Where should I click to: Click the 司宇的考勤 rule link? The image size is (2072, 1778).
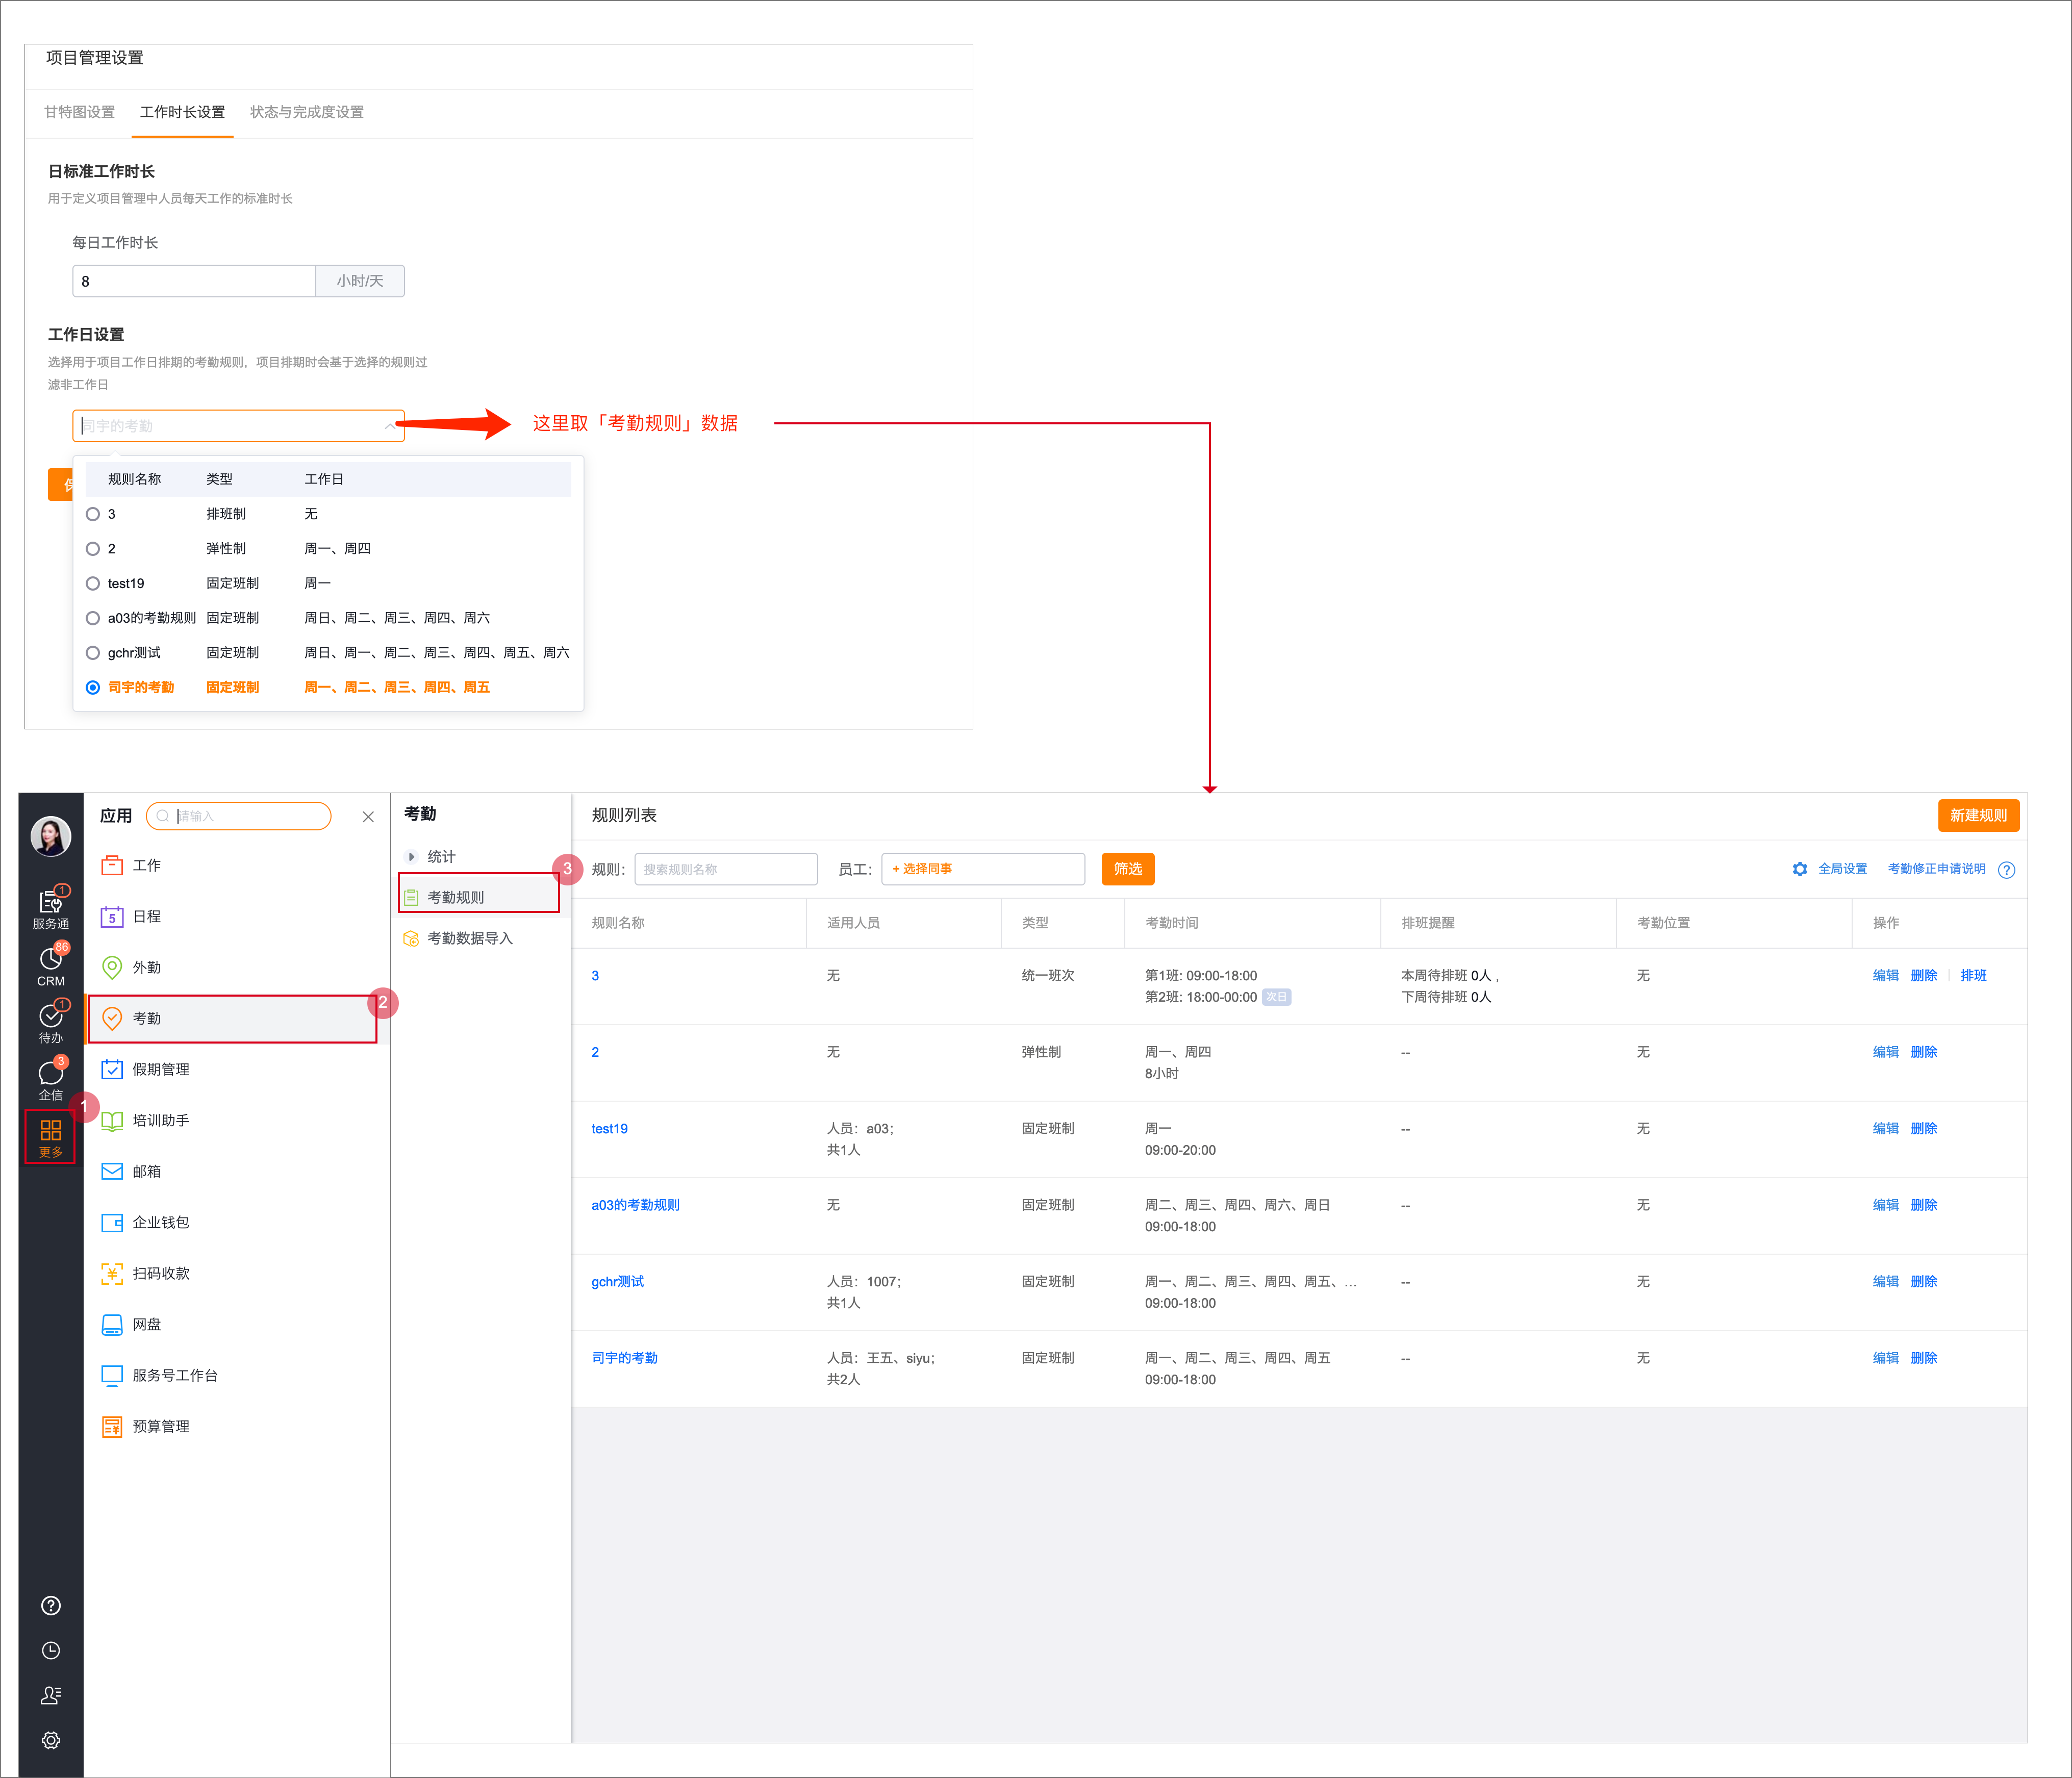click(x=624, y=1357)
